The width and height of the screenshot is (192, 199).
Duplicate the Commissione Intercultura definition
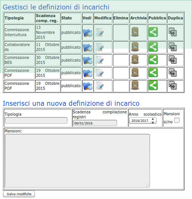[x=173, y=32]
